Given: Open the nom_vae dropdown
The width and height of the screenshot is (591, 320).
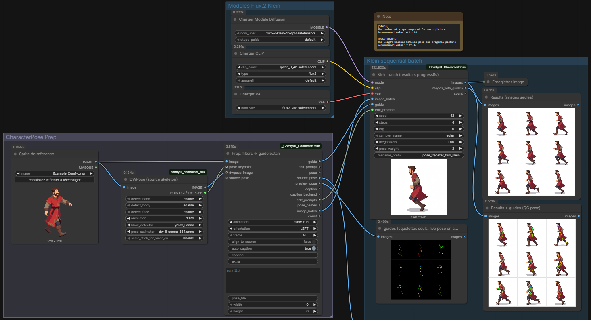Looking at the screenshot, I should (280, 108).
